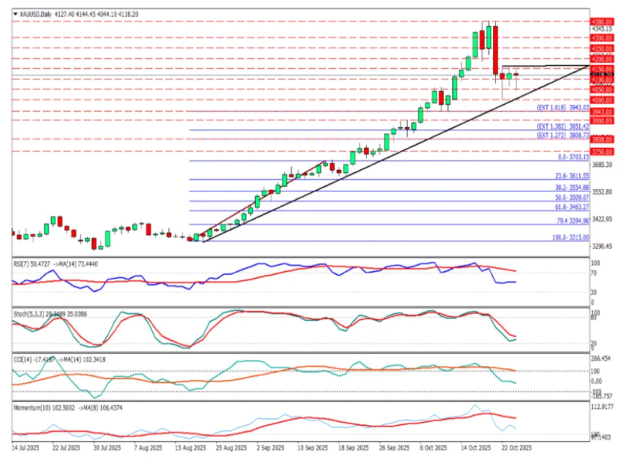Screen dimensions: 623x466
Task: Click the EXT 1.382 3851.42 Fibonacci label
Action: (x=563, y=126)
